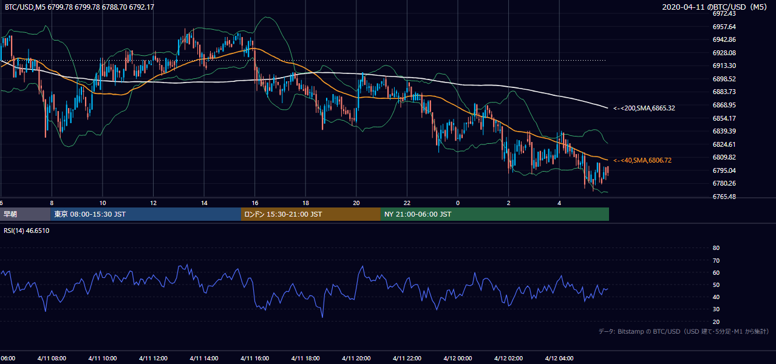
Task: Click price axis value 6942.86
Action: [x=724, y=39]
